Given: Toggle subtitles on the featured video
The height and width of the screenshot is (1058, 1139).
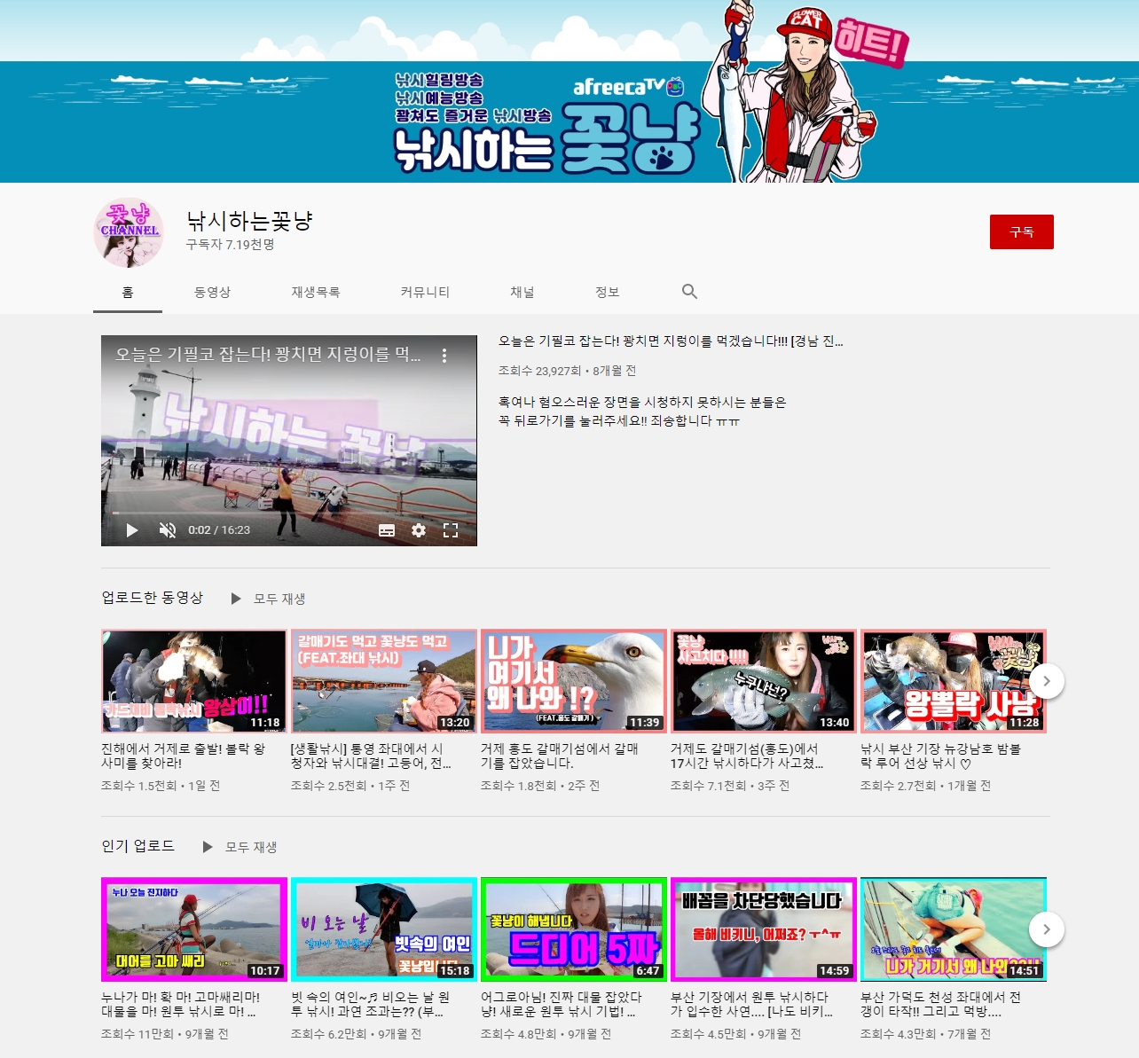Looking at the screenshot, I should click(387, 530).
